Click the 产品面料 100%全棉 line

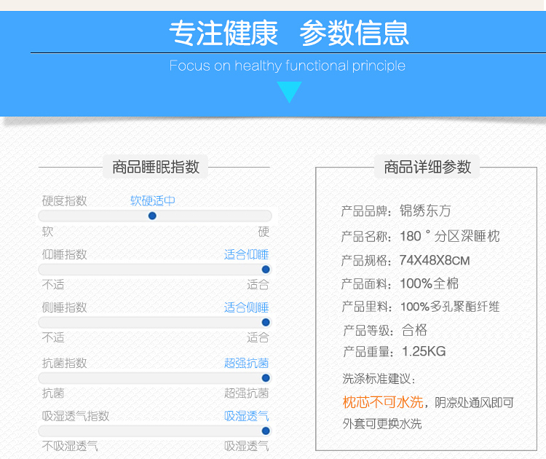400,283
